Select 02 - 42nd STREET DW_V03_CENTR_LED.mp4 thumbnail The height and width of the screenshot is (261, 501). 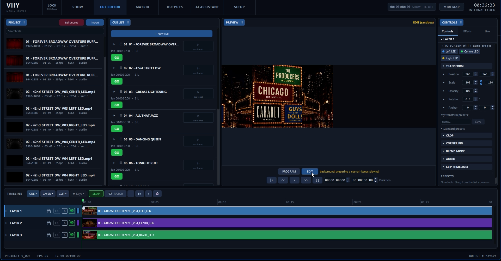[x=15, y=93]
